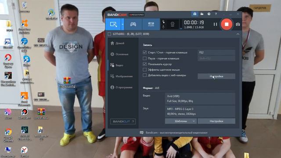Image resolution: width=281 pixels, height=158 pixels.
Task: Click the speech bubble icon in status bar
Action: 141,133
